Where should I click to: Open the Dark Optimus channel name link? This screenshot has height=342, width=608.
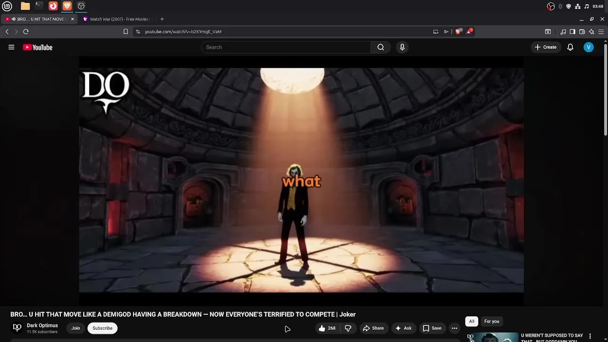42,325
